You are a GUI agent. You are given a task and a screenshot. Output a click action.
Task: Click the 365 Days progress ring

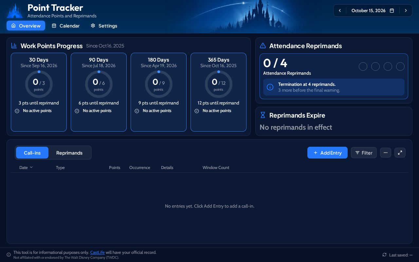point(218,84)
